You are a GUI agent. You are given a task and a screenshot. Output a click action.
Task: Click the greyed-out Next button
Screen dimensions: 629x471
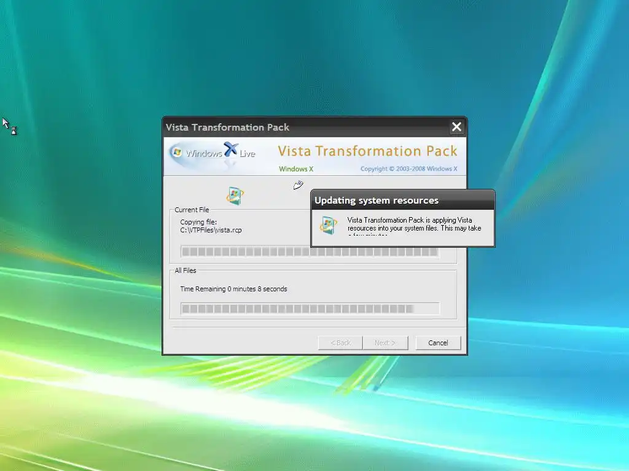[x=385, y=343]
